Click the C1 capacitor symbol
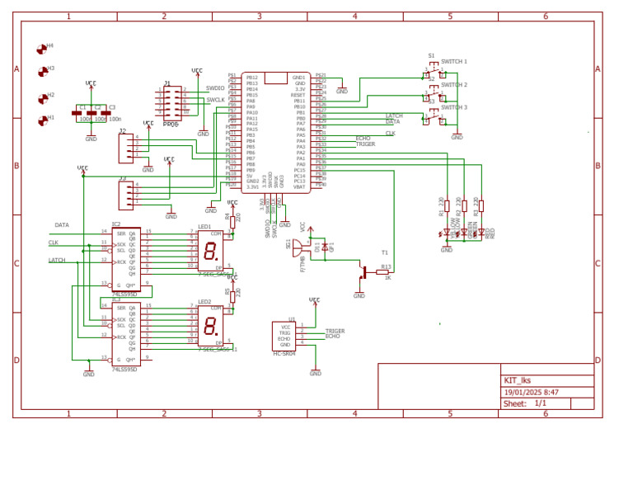This screenshot has width=633, height=490. [x=77, y=113]
